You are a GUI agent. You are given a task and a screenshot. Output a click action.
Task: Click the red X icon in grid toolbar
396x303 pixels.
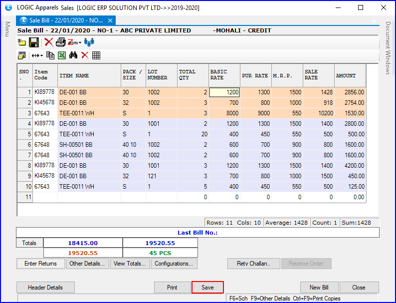click(x=85, y=55)
